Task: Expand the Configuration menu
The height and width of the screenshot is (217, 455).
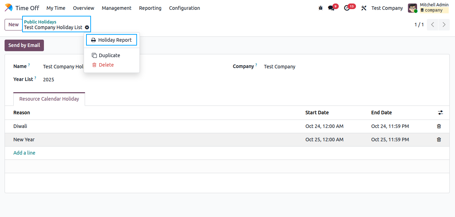Action: tap(184, 8)
